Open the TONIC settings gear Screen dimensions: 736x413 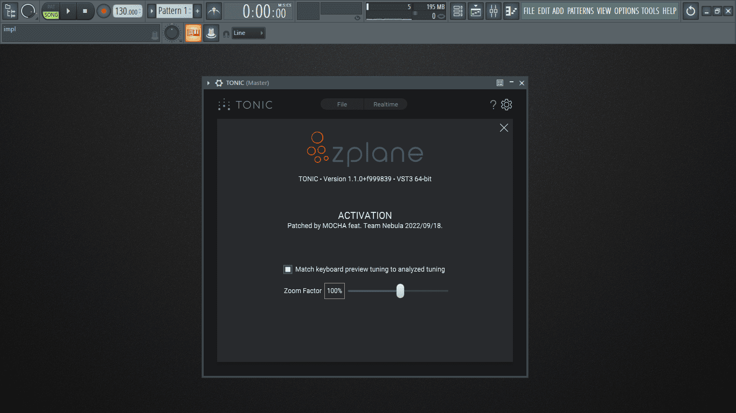(506, 105)
